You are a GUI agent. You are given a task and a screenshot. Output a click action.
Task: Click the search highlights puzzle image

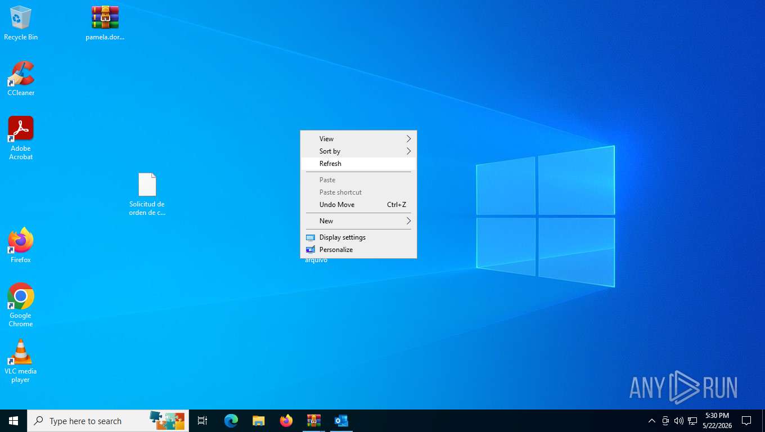click(x=167, y=420)
